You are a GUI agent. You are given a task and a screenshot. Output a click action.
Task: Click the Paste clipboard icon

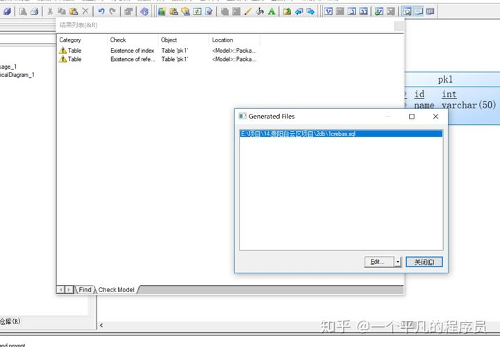click(74, 12)
